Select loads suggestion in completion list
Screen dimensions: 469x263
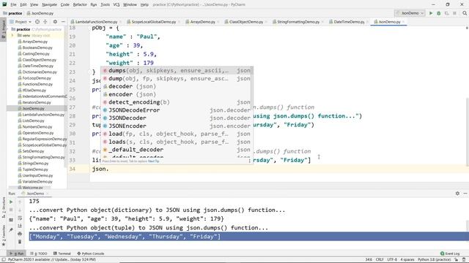(177, 142)
